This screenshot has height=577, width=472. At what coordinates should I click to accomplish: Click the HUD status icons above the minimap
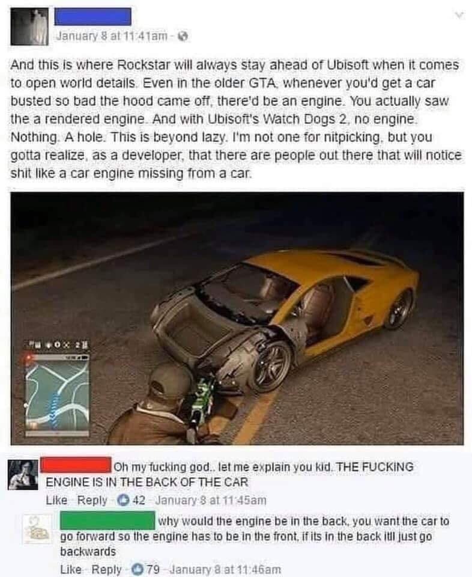click(57, 346)
